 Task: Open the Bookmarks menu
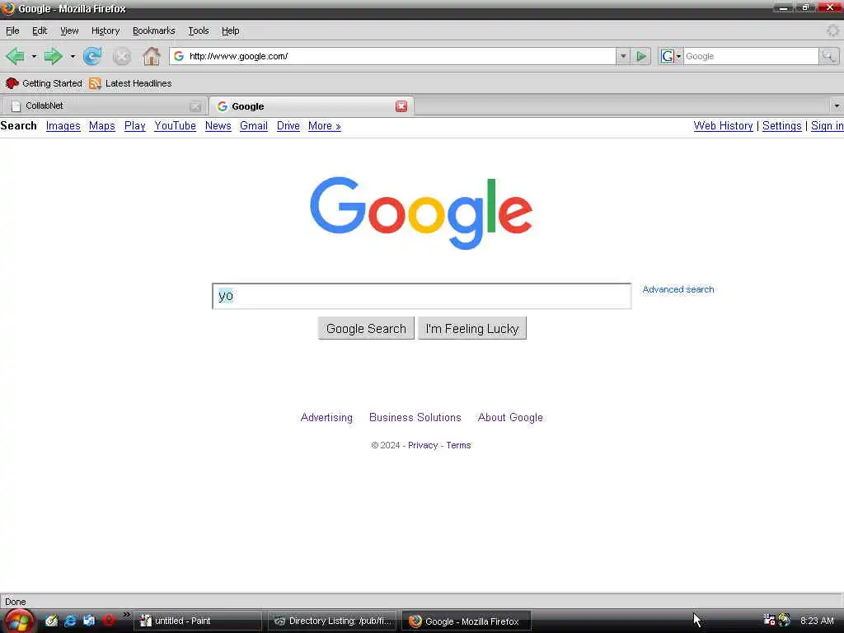tap(154, 30)
